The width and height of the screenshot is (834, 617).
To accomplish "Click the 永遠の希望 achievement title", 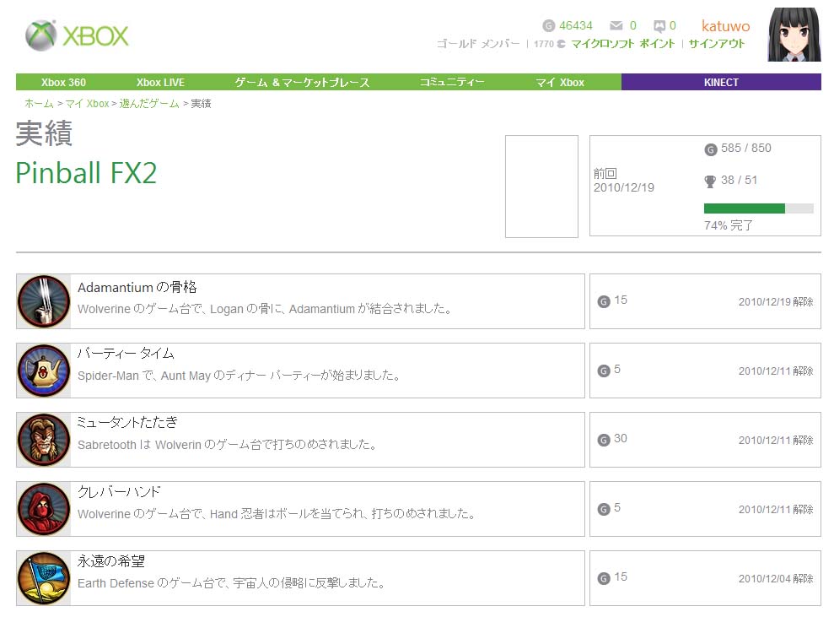I will pos(111,561).
